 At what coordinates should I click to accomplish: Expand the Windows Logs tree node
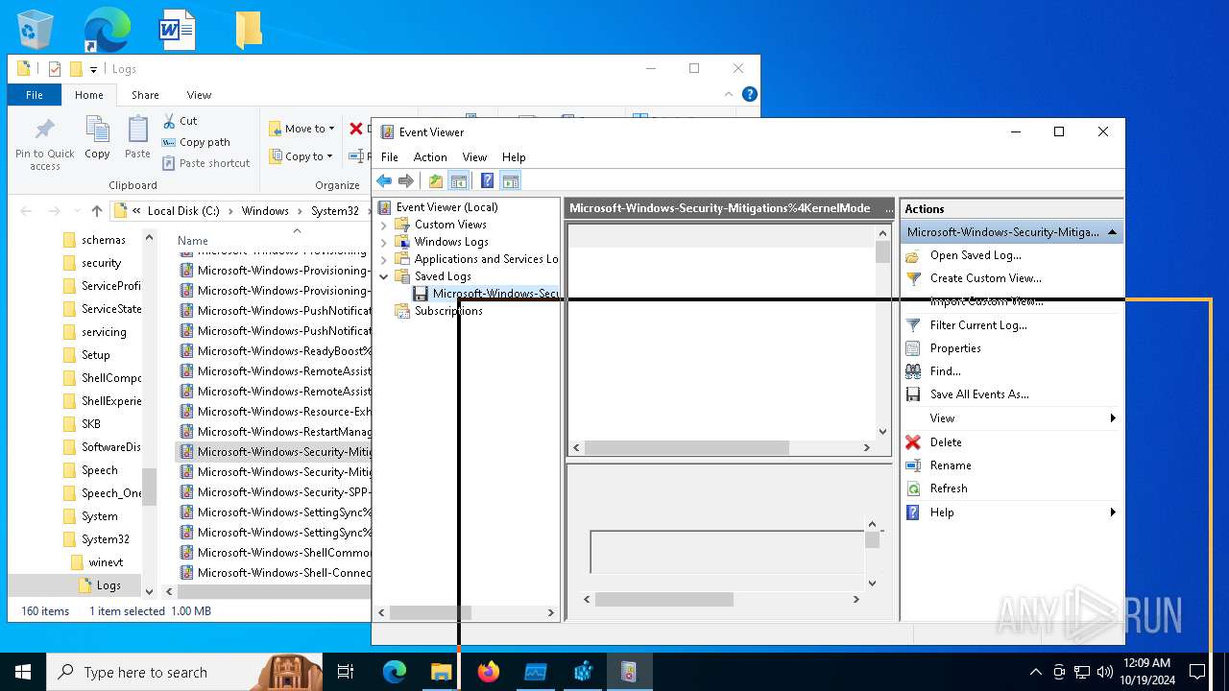click(x=384, y=242)
